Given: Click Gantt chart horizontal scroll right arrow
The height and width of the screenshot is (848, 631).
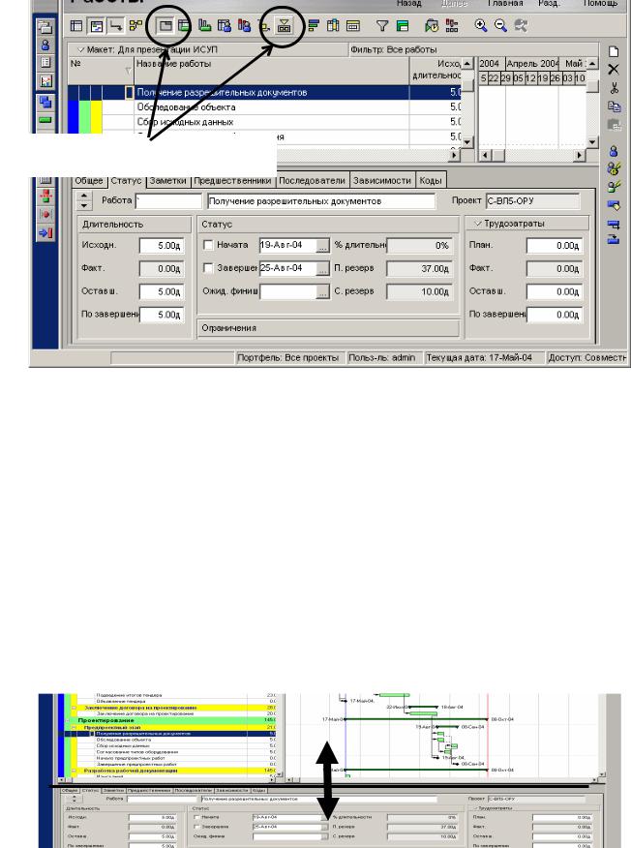Looking at the screenshot, I should pyautogui.click(x=580, y=155).
